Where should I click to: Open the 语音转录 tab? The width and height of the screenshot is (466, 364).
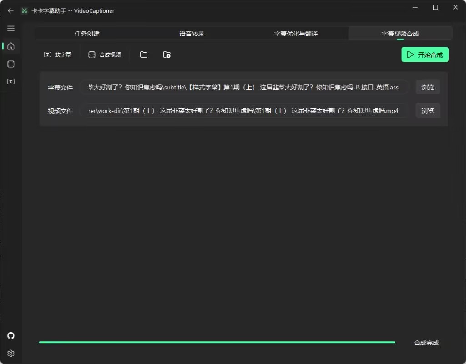[x=191, y=33]
